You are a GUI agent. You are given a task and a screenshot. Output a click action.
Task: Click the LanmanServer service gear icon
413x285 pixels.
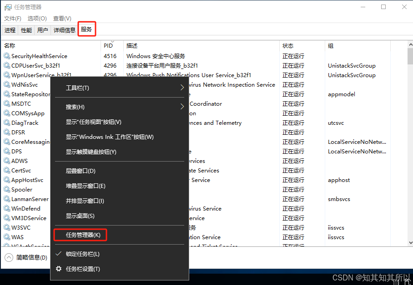pyautogui.click(x=7, y=199)
